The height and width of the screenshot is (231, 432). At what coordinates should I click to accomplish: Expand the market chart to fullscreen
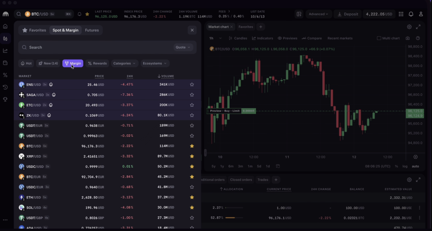tap(418, 27)
